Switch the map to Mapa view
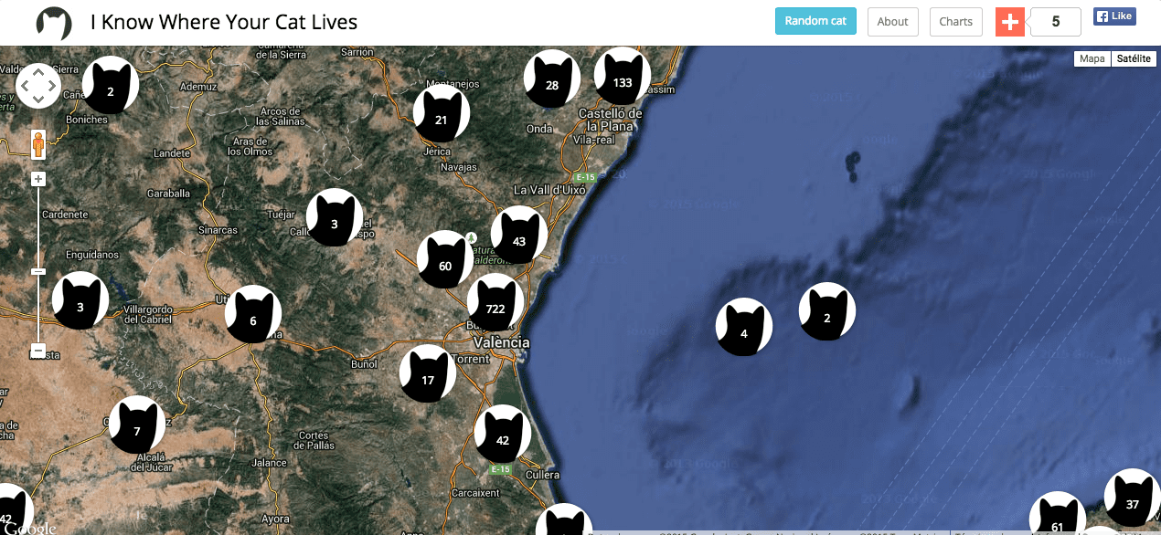Screen dimensions: 1161x535 click(x=1092, y=58)
